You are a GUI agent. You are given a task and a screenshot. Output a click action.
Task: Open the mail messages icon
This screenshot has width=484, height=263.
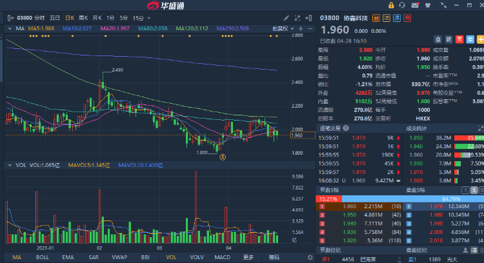pos(415,5)
